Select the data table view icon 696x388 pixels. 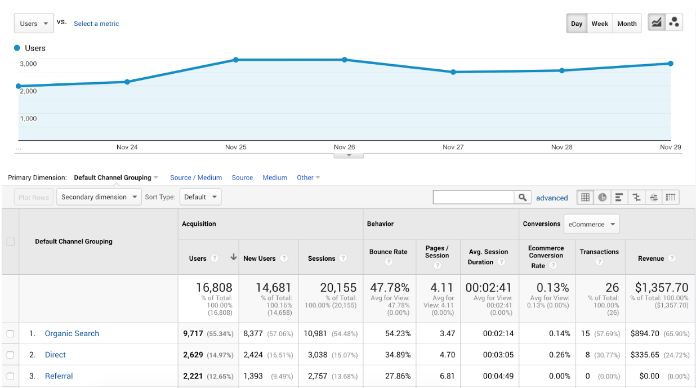pos(586,197)
